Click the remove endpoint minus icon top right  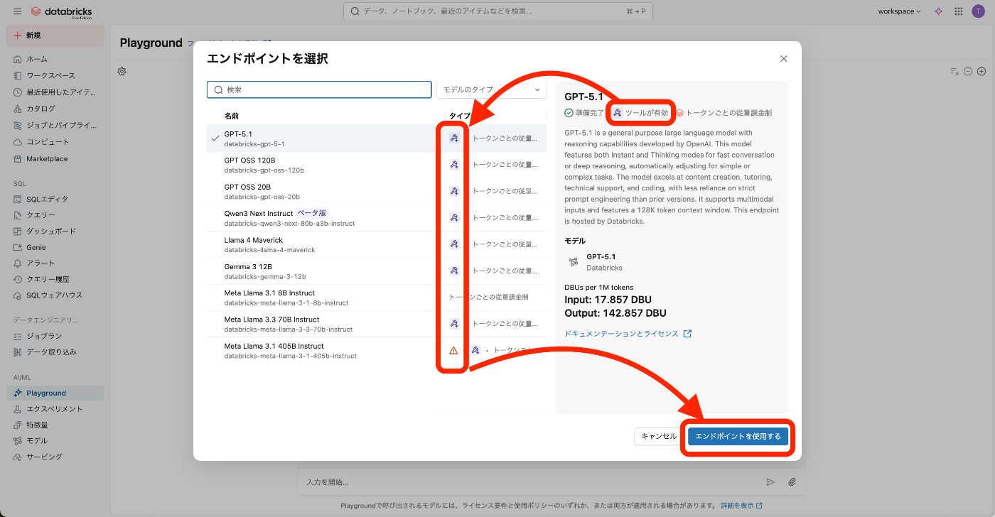(968, 71)
